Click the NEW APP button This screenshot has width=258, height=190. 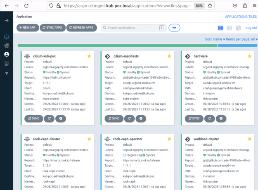[x=28, y=28]
